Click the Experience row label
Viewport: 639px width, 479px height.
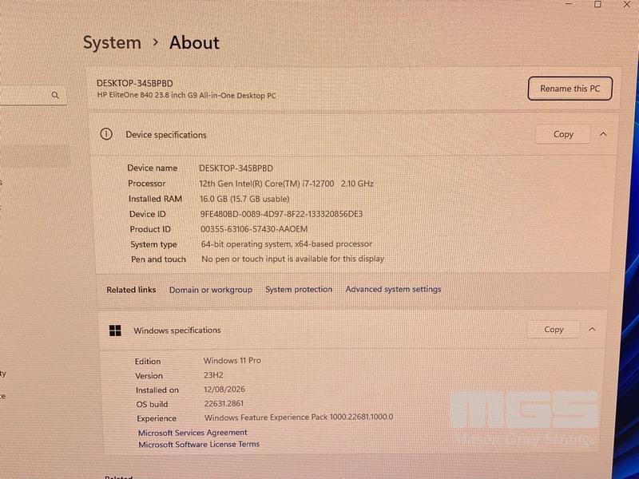157,418
